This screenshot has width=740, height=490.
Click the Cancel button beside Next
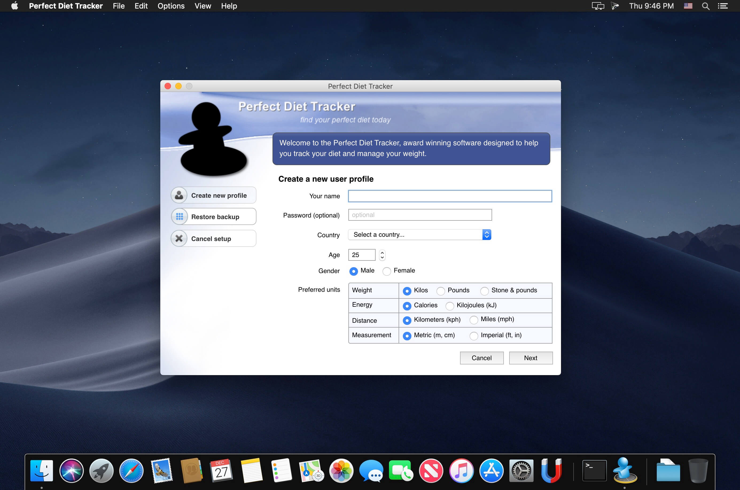(482, 358)
